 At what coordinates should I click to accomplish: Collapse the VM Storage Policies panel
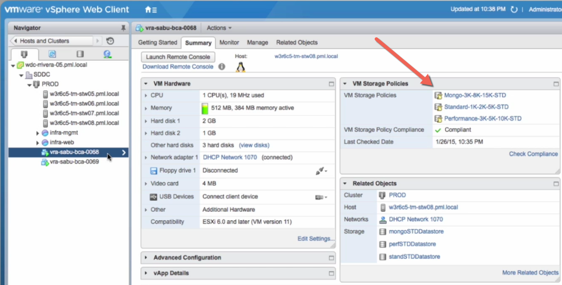(x=345, y=84)
